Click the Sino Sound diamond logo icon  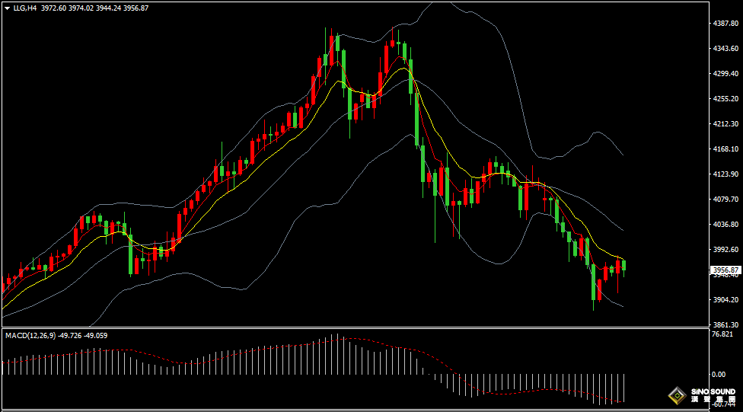[x=676, y=395]
